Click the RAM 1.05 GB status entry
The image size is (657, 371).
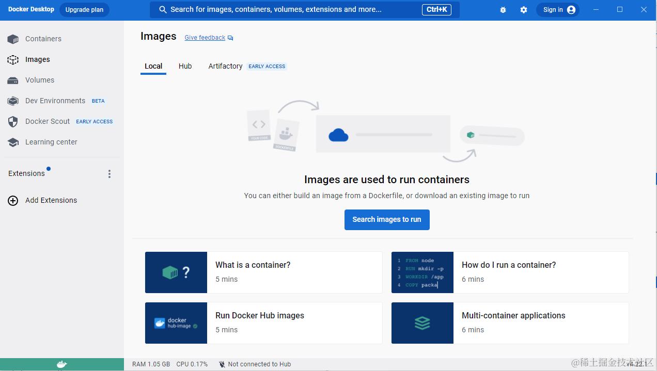(x=151, y=364)
